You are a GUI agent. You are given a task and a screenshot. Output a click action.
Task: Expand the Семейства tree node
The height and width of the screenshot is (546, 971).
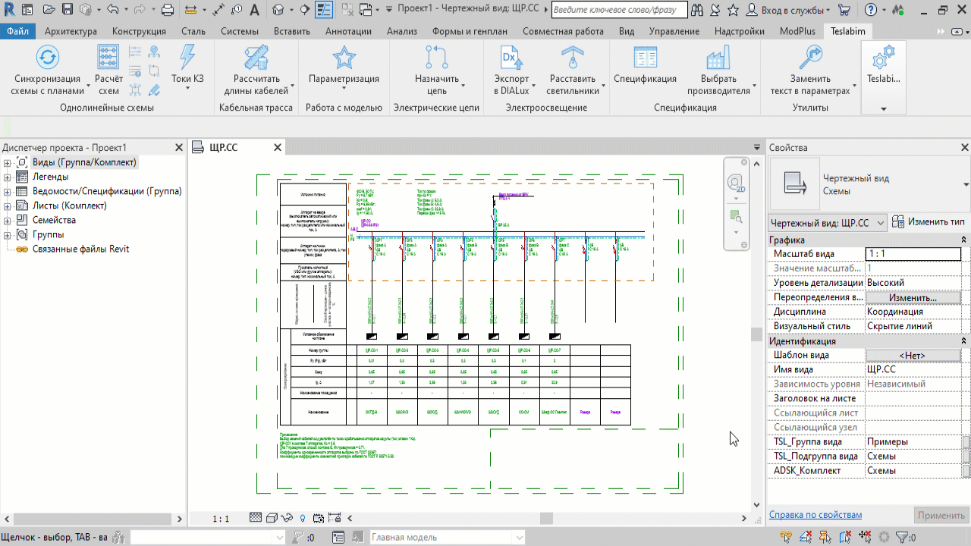point(8,221)
